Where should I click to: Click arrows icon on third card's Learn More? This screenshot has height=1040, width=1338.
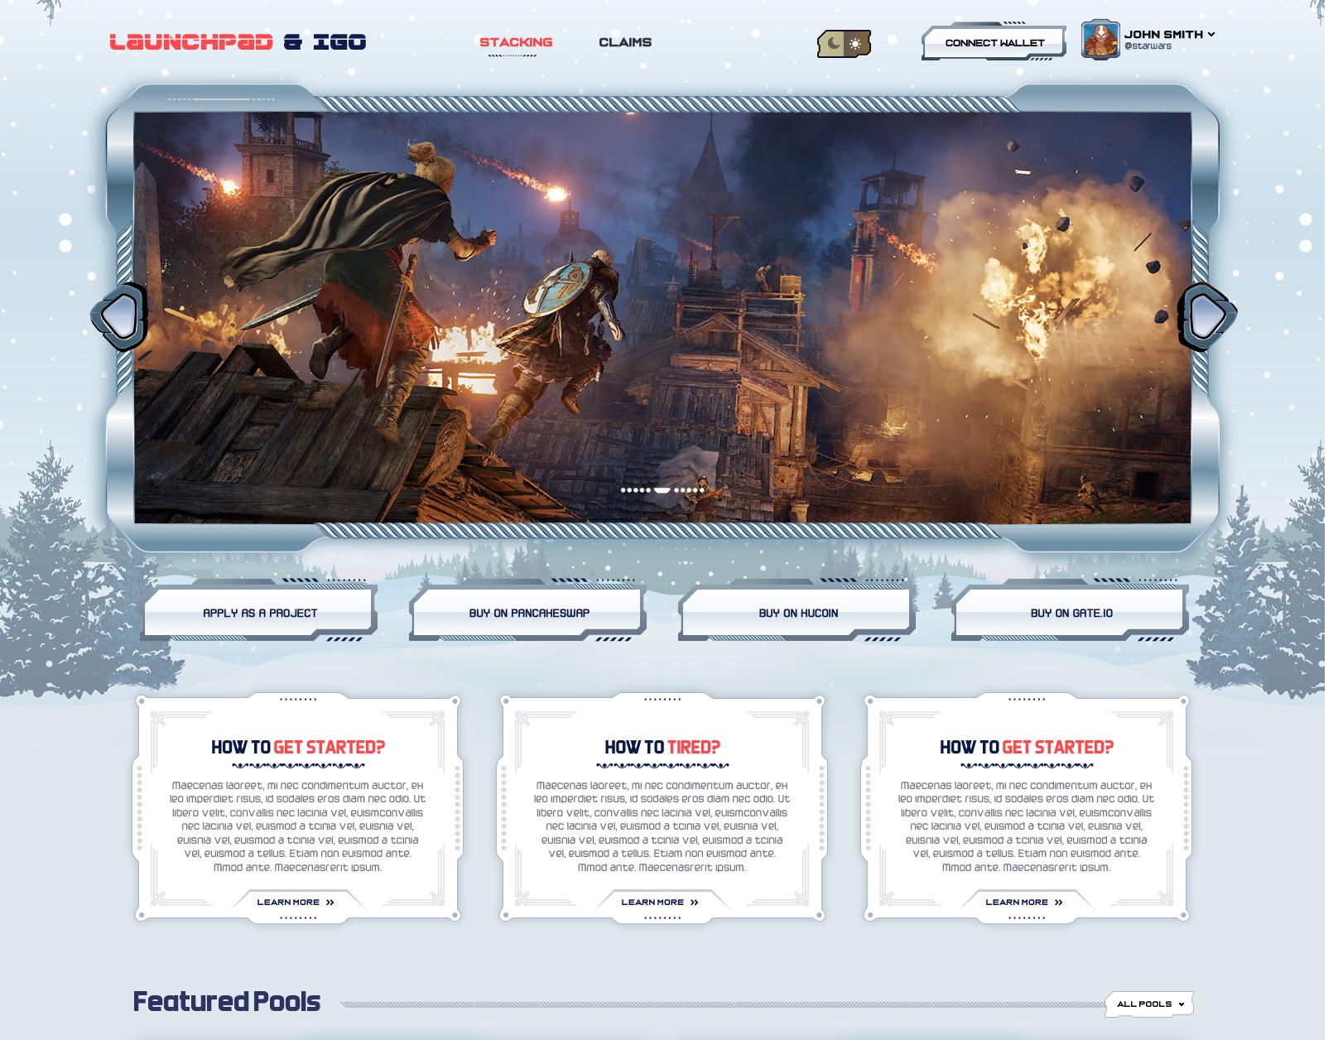click(1059, 903)
